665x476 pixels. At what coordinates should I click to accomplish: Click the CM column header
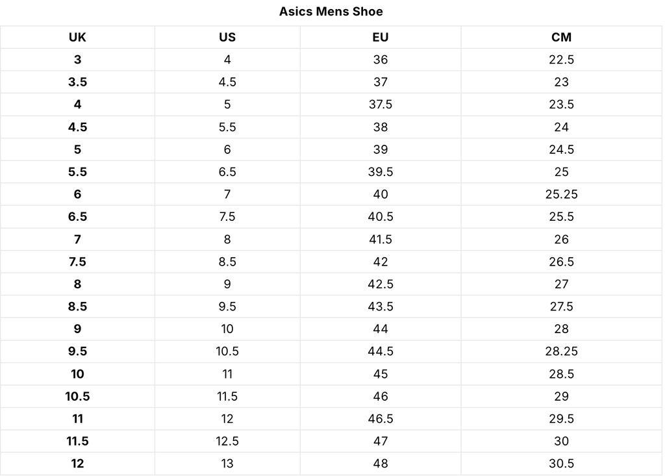561,37
